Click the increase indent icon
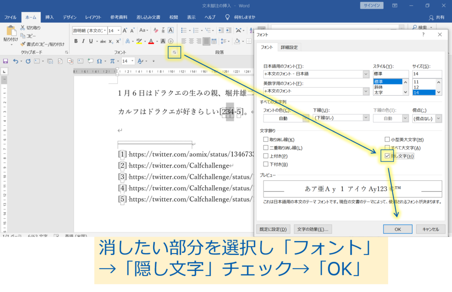This screenshot has height=292, width=452. (229, 30)
